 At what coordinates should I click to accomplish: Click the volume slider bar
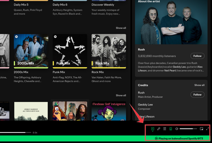pyautogui.click(x=188, y=129)
